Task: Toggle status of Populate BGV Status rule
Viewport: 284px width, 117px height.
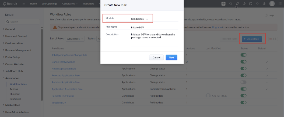Action: (243, 96)
